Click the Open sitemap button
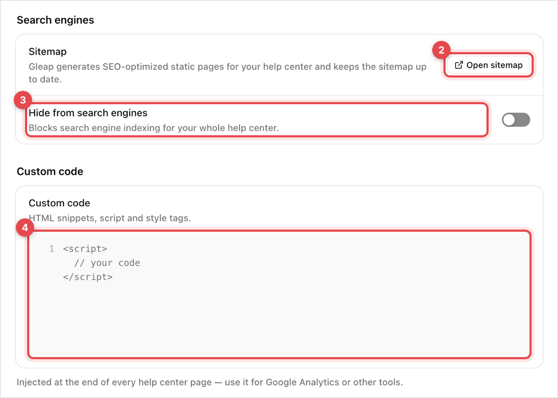 click(x=489, y=65)
